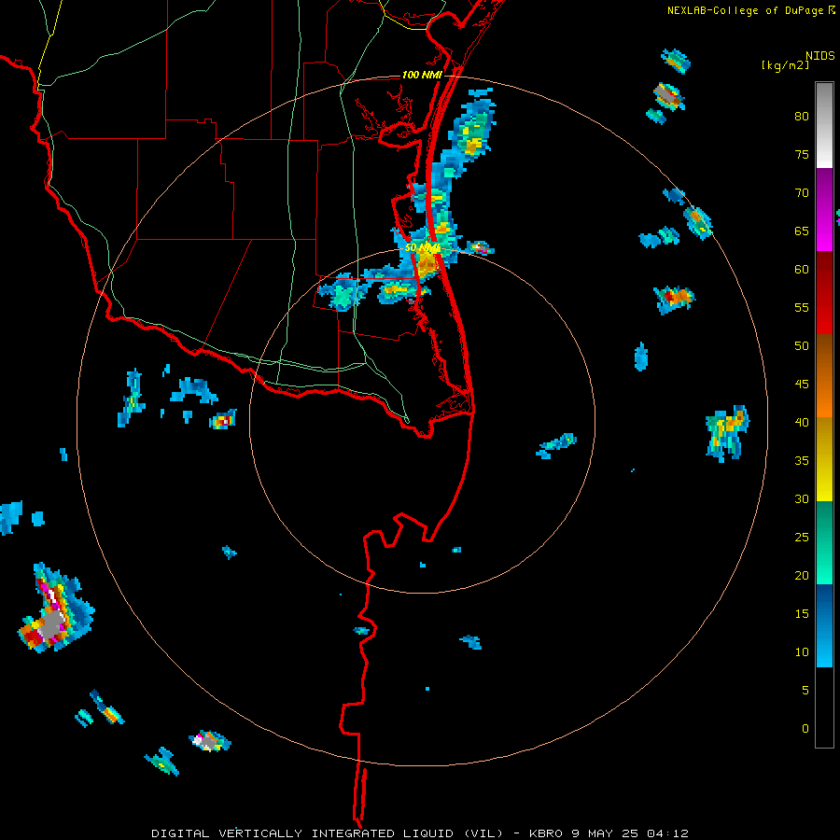Pick the blue segment of the color bar

824,625
